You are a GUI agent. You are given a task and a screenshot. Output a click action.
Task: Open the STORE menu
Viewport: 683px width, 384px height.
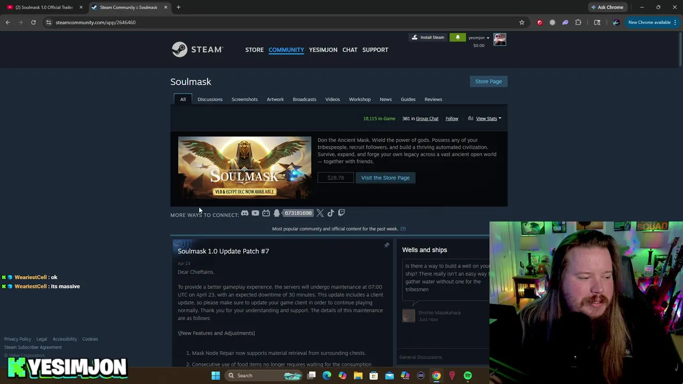point(255,50)
